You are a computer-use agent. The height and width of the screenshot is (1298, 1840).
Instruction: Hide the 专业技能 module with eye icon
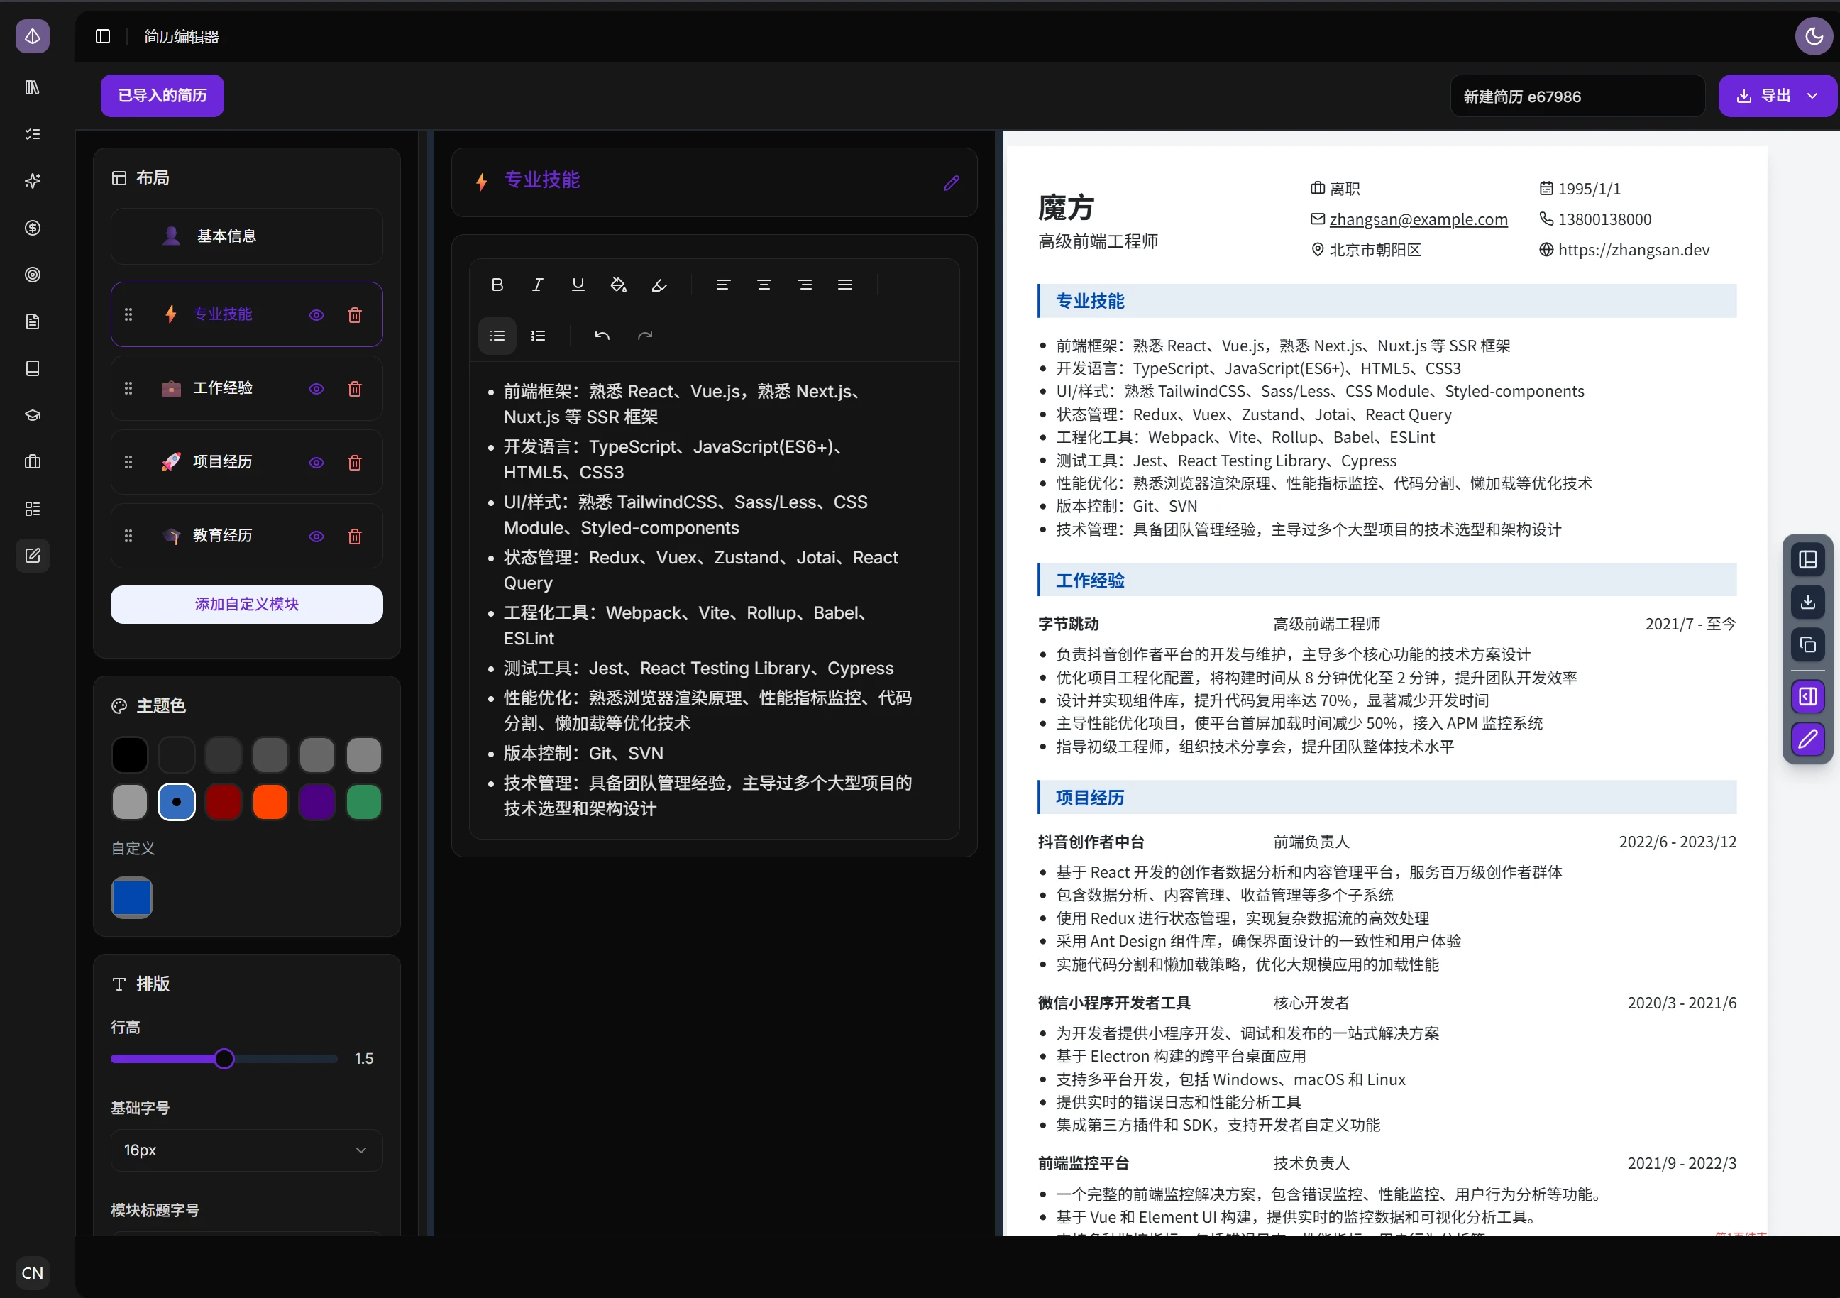tap(316, 315)
